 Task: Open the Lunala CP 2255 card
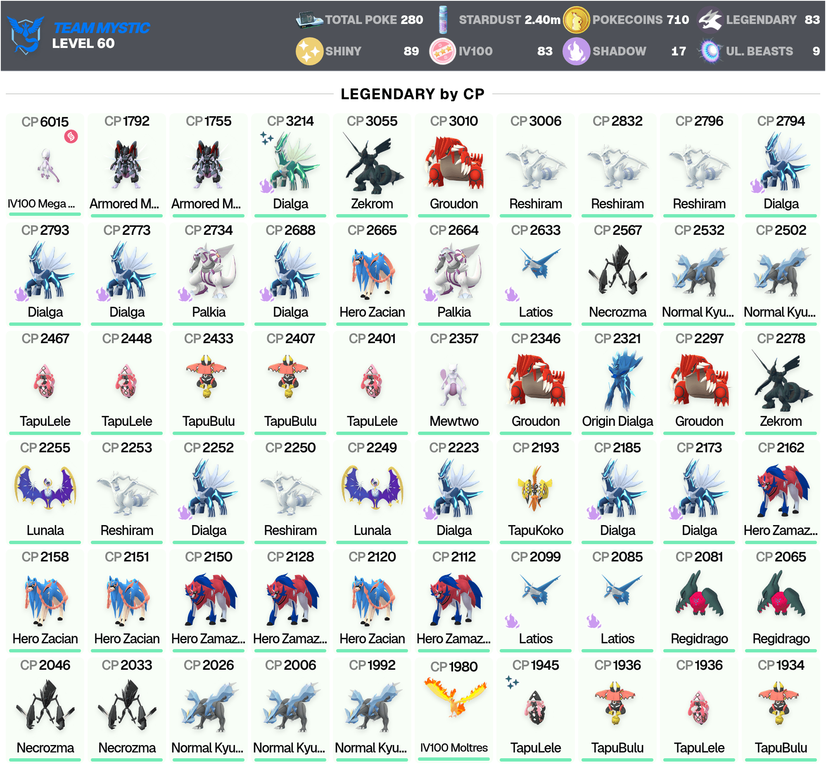(x=45, y=492)
